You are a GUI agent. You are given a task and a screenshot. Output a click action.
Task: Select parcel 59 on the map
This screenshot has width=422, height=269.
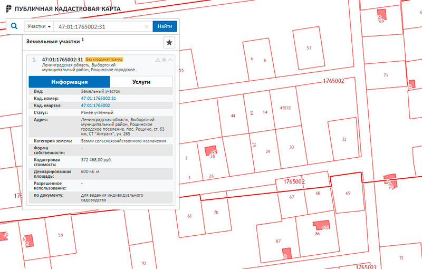(61, 235)
